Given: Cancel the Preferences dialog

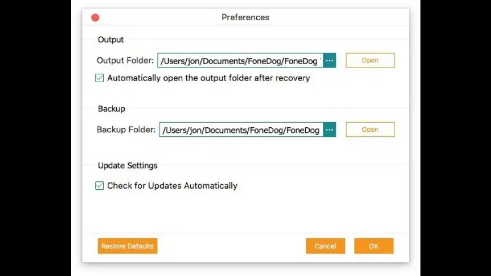Looking at the screenshot, I should click(x=325, y=246).
